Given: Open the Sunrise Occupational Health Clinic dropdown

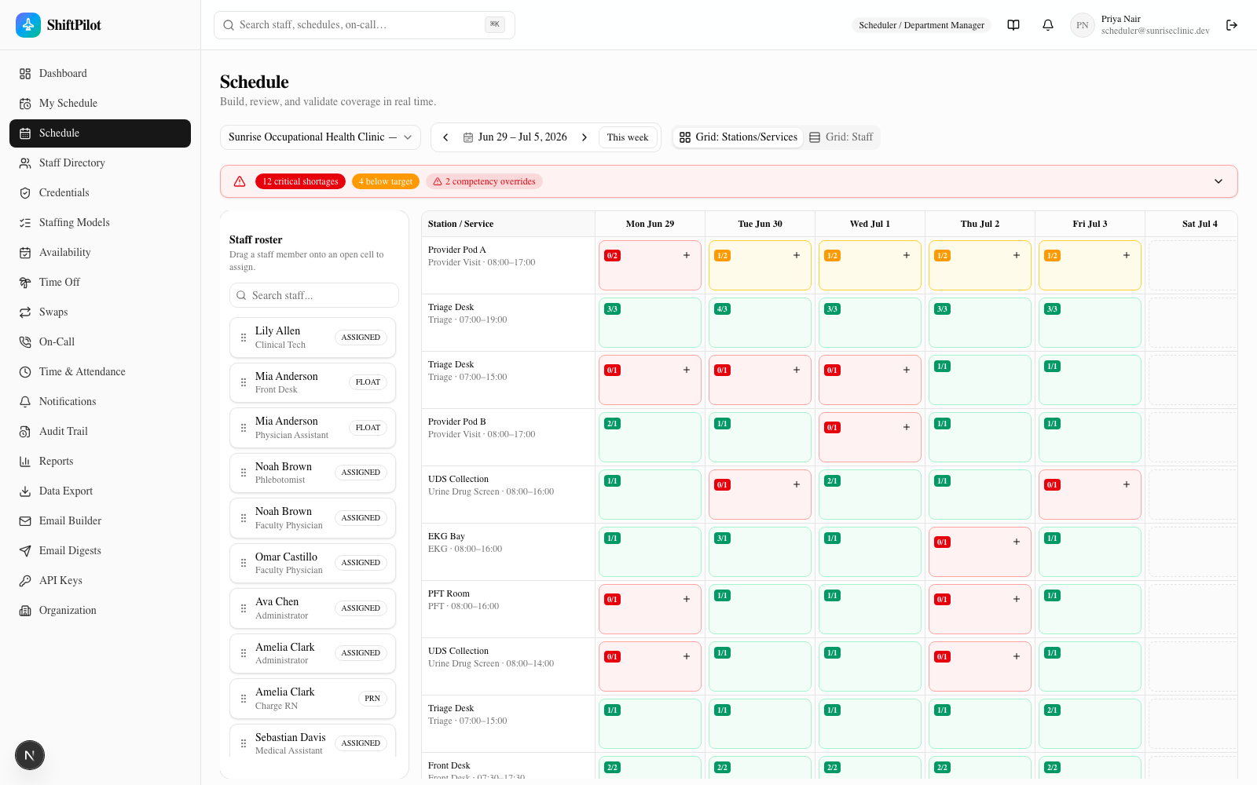Looking at the screenshot, I should pyautogui.click(x=321, y=137).
